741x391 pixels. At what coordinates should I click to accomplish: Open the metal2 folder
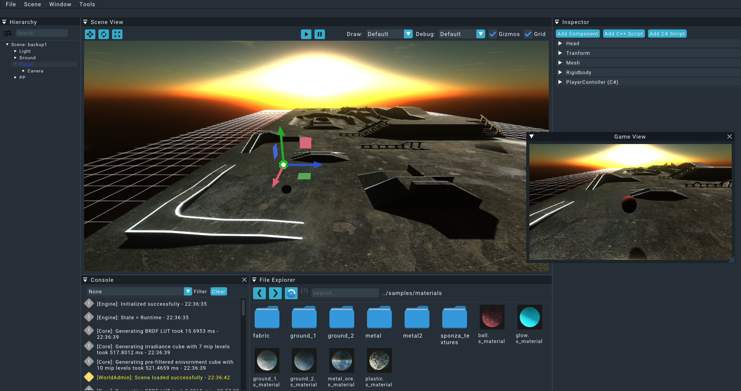click(x=417, y=317)
